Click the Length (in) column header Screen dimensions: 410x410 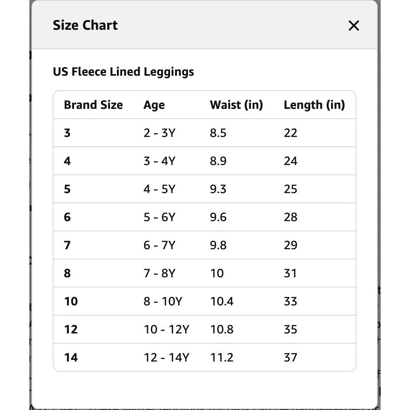pos(314,105)
